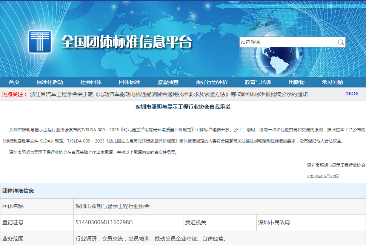Click the 深圳市民政局 issuing authority cell
366x245 pixels.
(274, 222)
